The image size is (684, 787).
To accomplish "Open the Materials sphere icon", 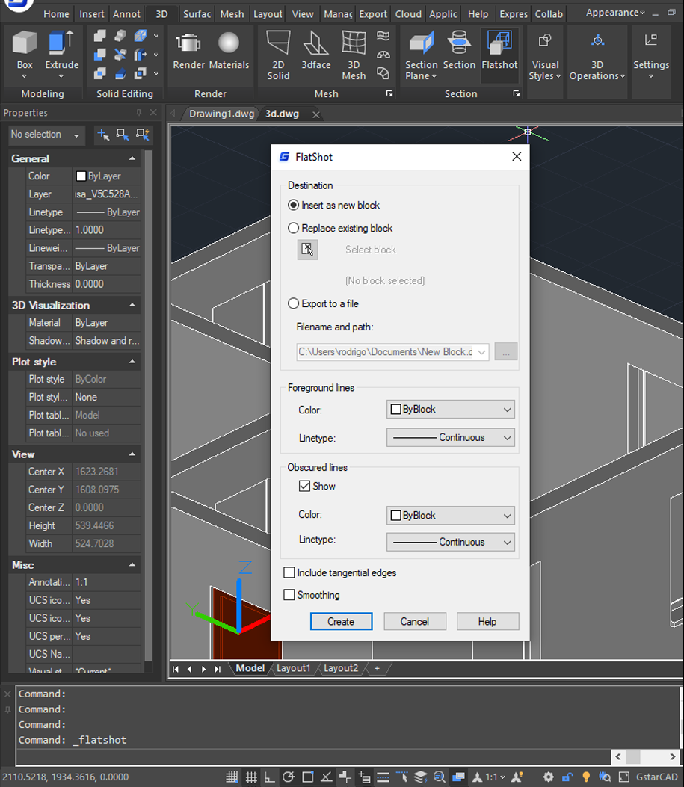I will coord(229,43).
